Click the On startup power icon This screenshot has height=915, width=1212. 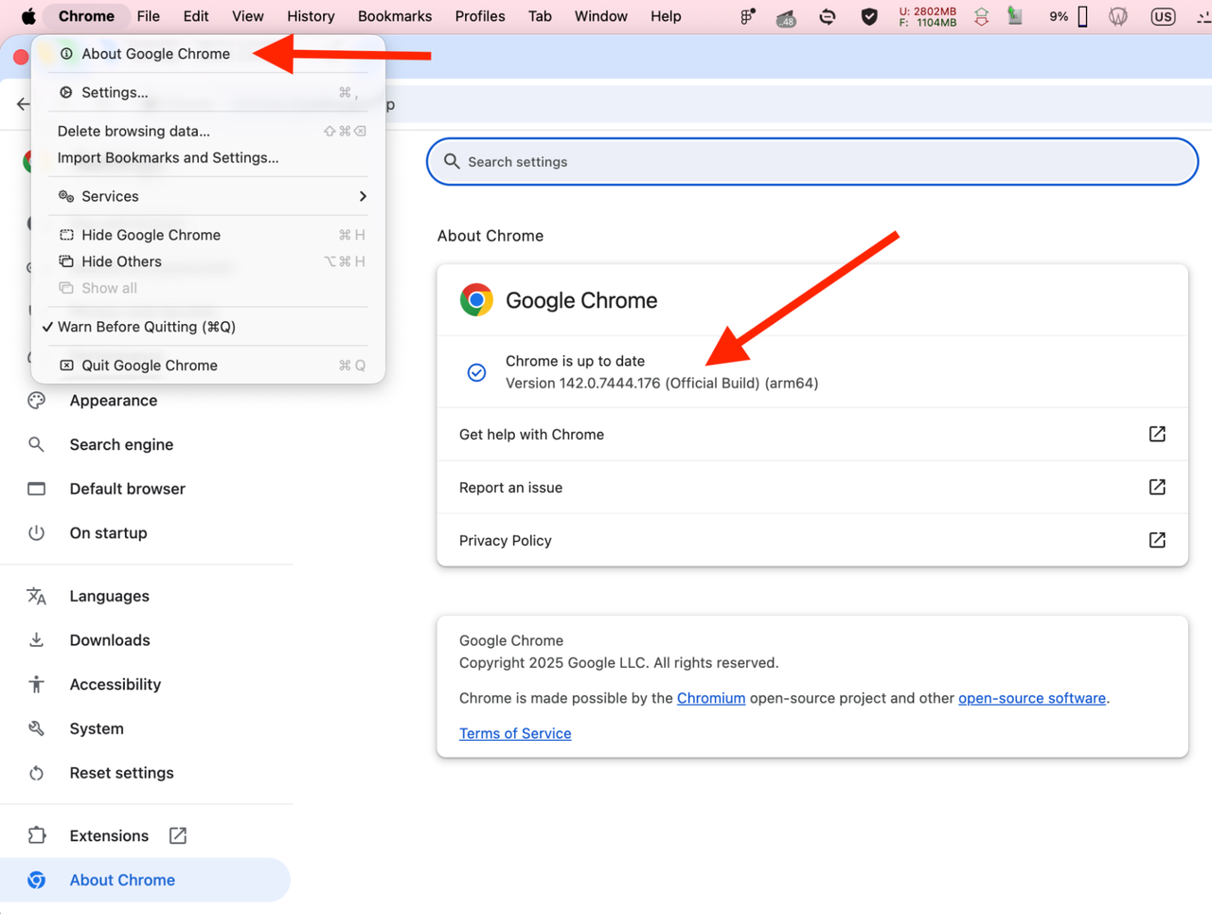[36, 533]
